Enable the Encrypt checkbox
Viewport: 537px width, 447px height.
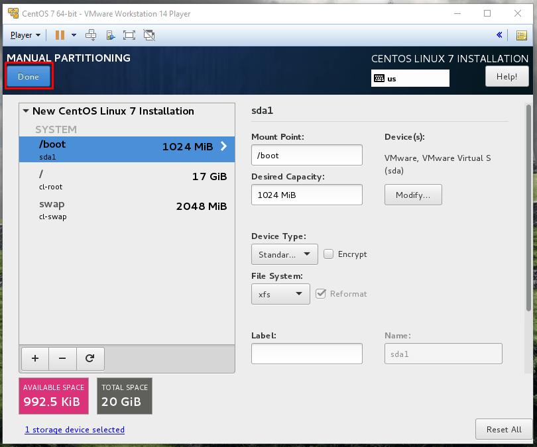tap(328, 254)
